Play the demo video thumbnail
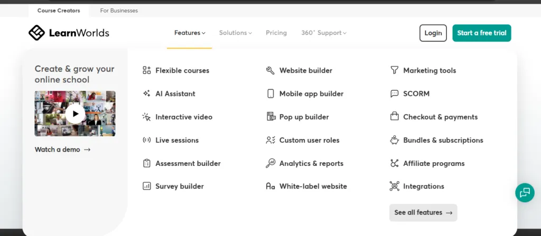Image resolution: width=541 pixels, height=236 pixels. 75,113
